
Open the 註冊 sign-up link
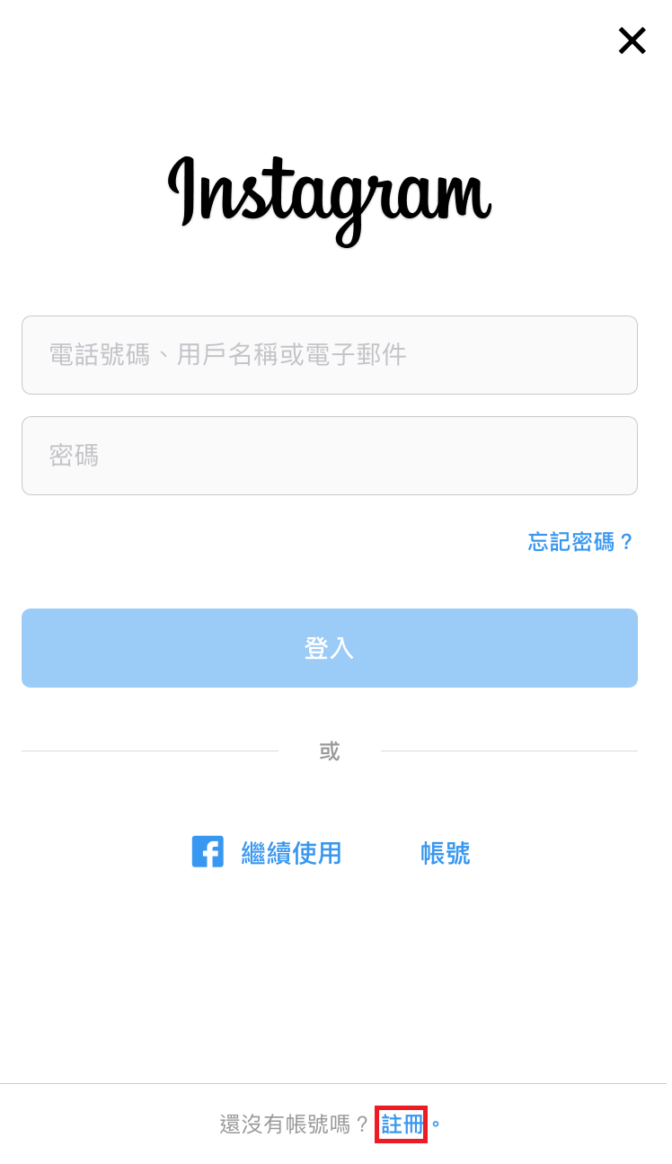pyautogui.click(x=402, y=1124)
